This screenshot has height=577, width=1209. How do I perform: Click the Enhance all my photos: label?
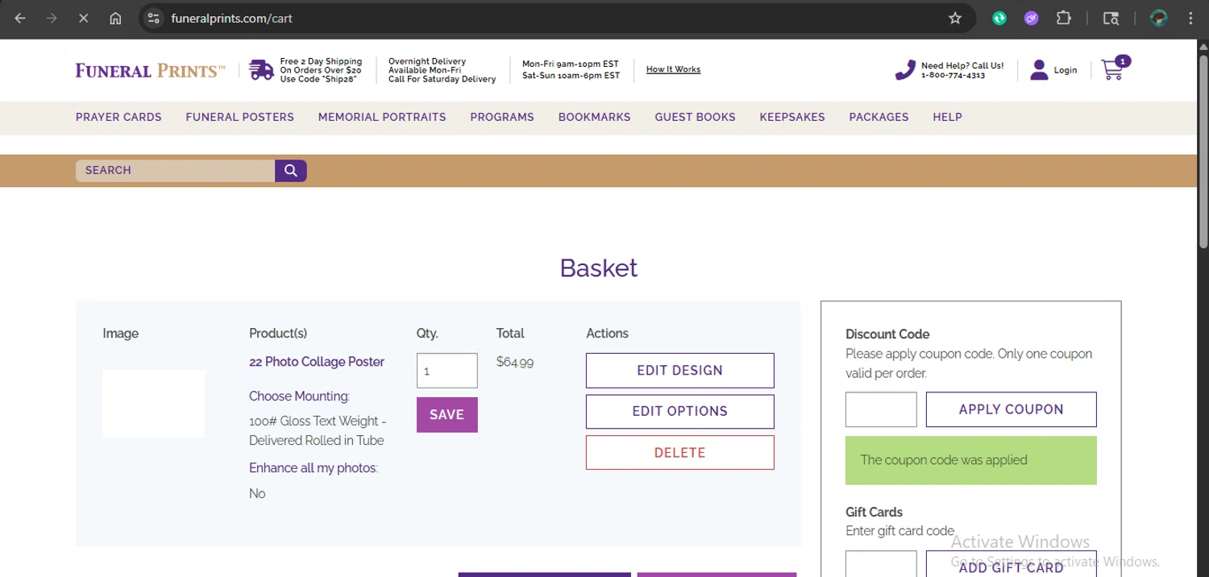[314, 468]
